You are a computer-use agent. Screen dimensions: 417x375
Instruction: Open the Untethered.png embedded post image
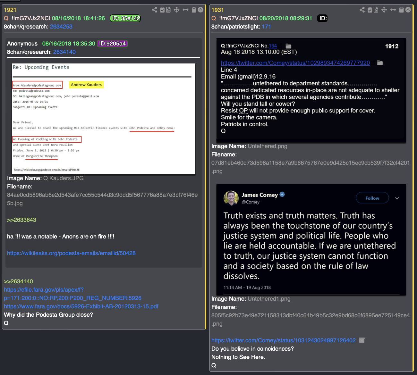(x=311, y=90)
